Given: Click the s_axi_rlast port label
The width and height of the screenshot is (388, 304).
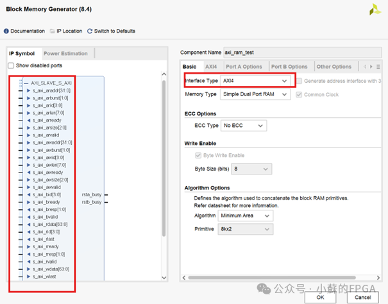Looking at the screenshot, I should (x=44, y=239).
